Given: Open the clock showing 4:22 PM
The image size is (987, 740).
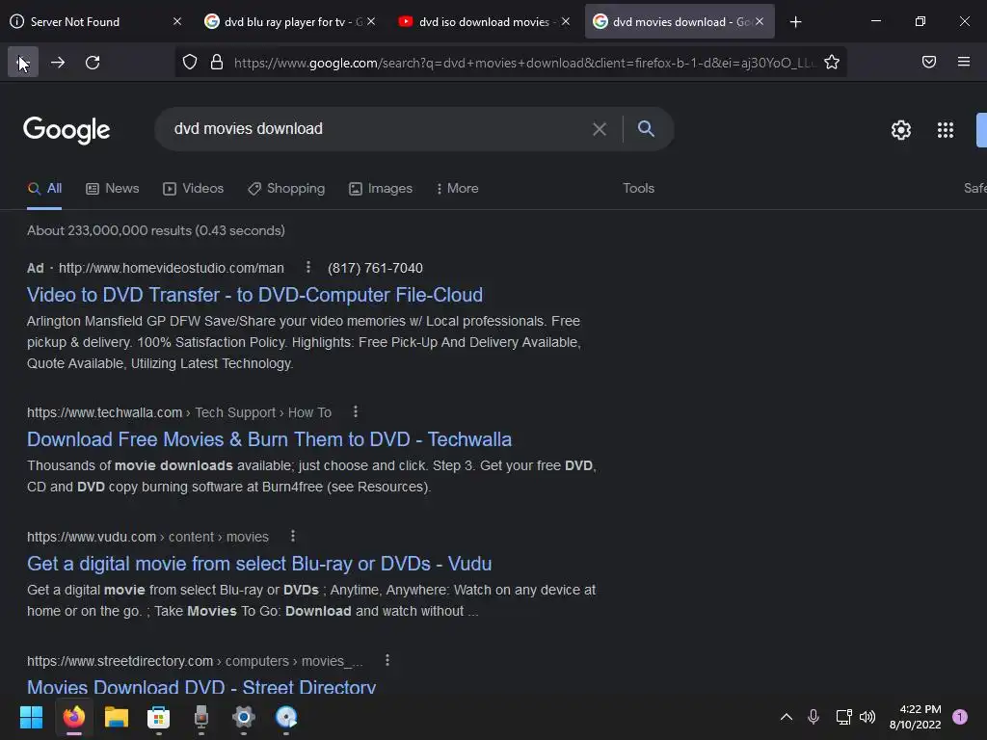Looking at the screenshot, I should [916, 717].
